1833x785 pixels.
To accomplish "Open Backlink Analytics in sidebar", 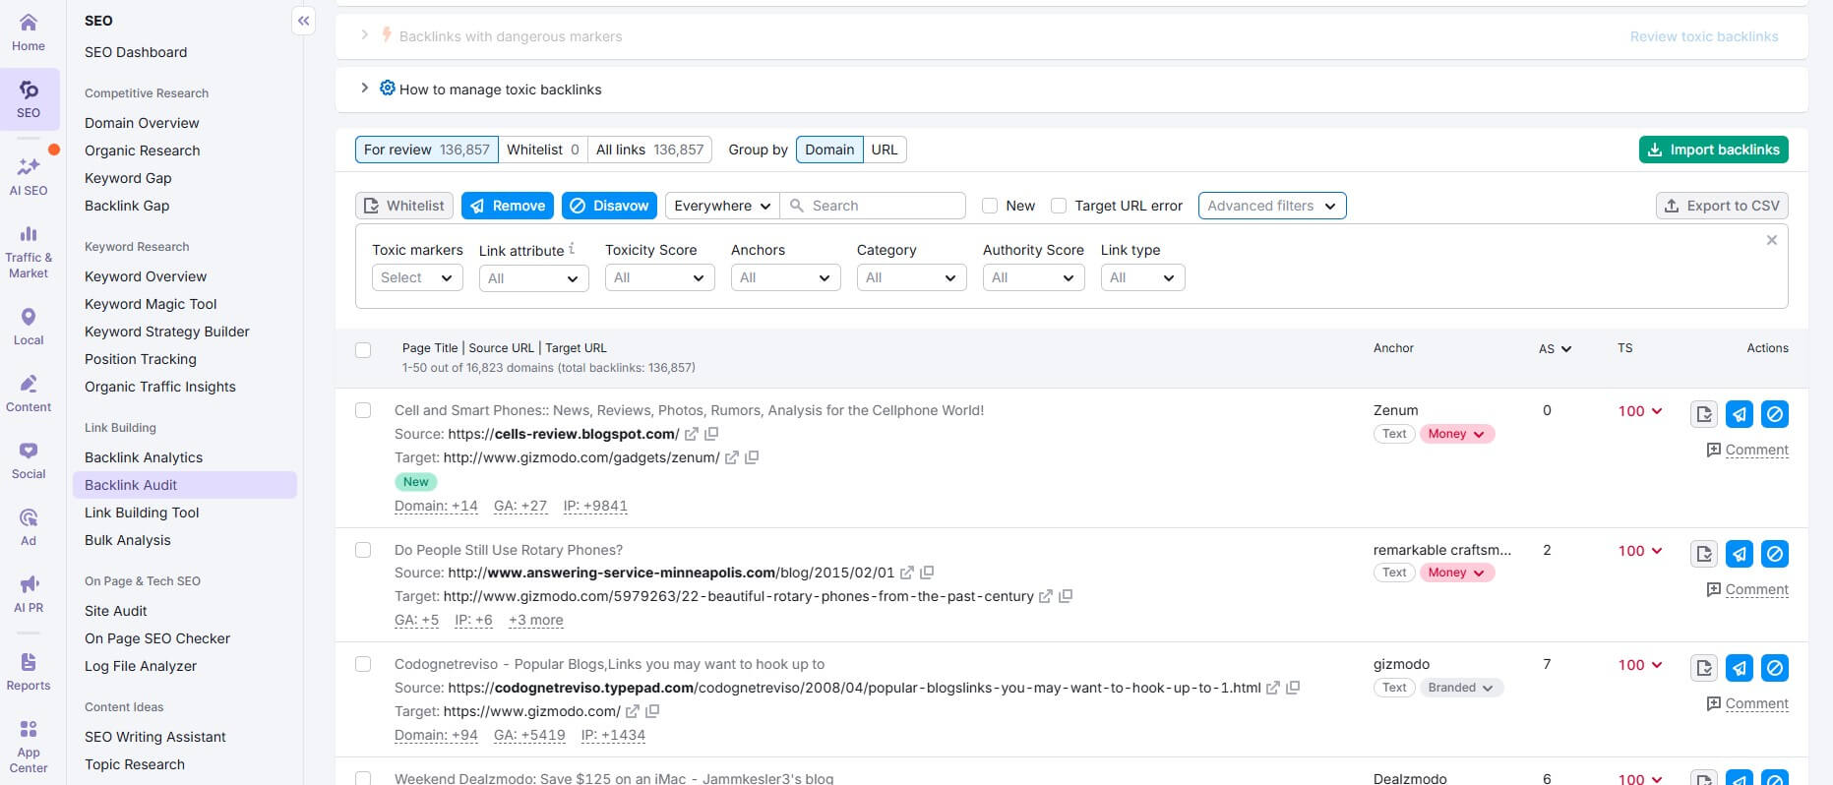I will pos(144,457).
